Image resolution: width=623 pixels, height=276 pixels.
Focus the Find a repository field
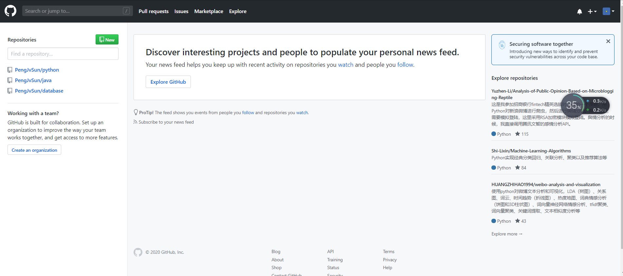click(63, 54)
